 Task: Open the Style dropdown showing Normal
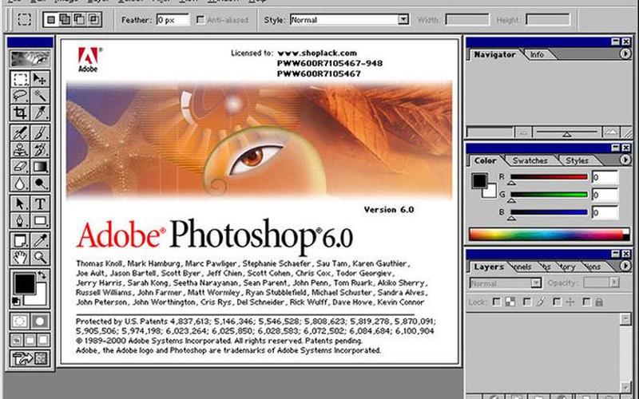pyautogui.click(x=403, y=19)
